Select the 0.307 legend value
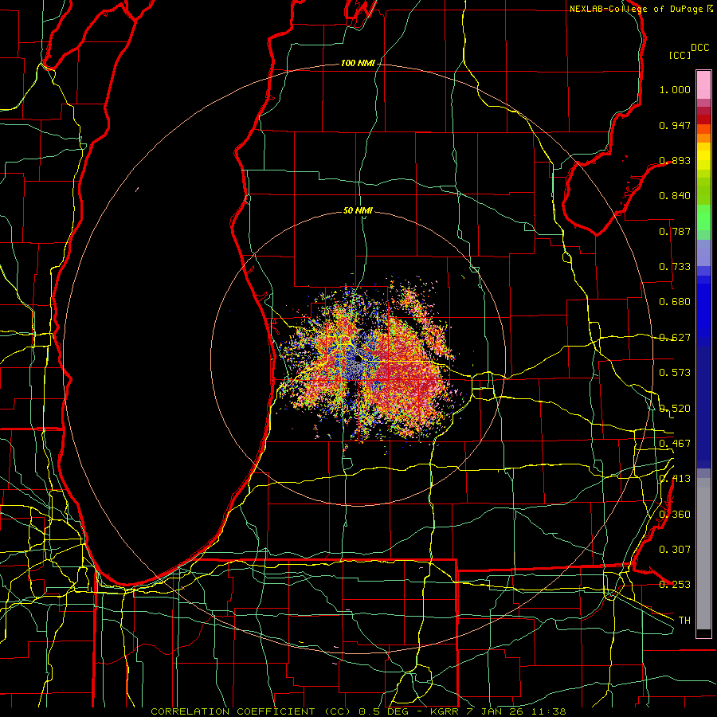This screenshot has width=717, height=717. tap(675, 550)
